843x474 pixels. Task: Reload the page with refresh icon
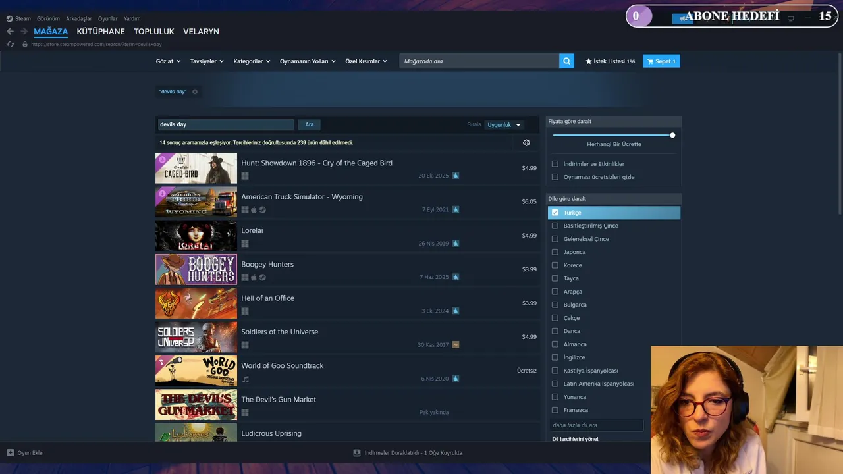tap(10, 44)
